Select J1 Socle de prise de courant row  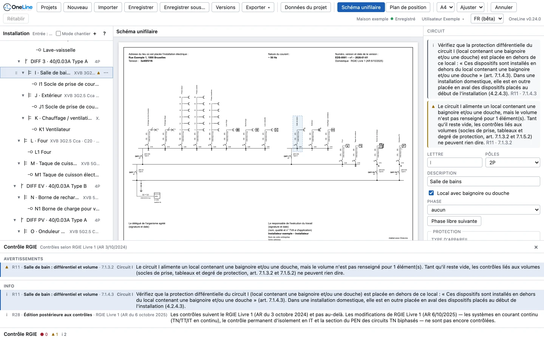[57, 107]
